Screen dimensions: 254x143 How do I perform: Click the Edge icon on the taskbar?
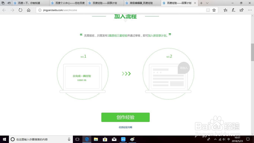[87, 139]
